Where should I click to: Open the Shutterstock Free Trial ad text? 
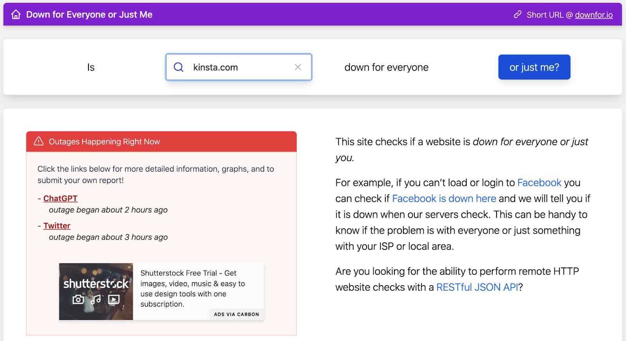[192, 288]
